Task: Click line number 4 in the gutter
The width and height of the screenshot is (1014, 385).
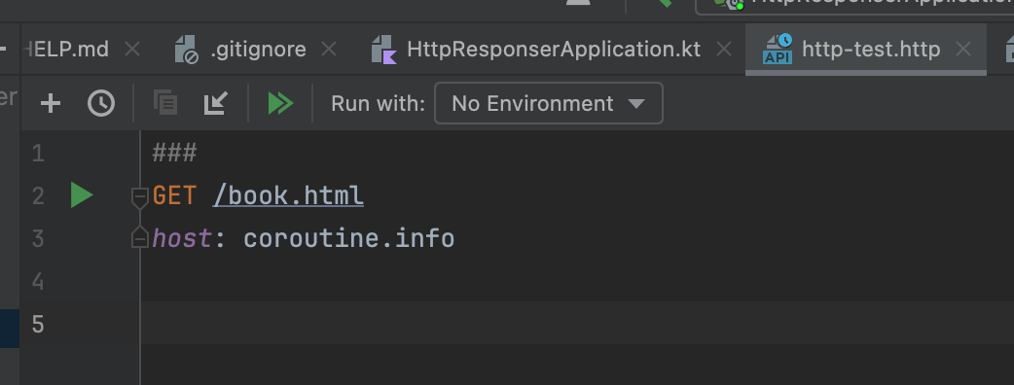Action: click(38, 282)
